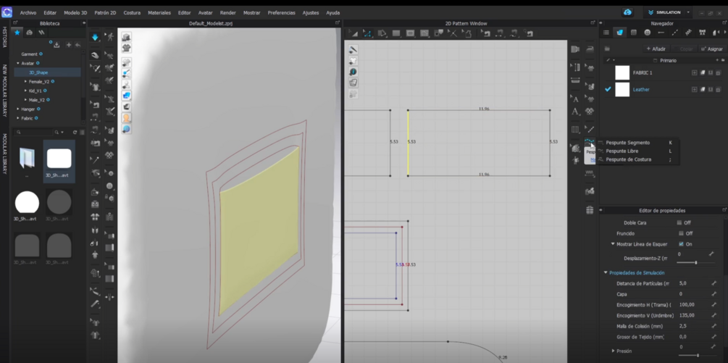Image resolution: width=728 pixels, height=363 pixels.
Task: Select the large text A annotation tool
Action: coord(575,112)
